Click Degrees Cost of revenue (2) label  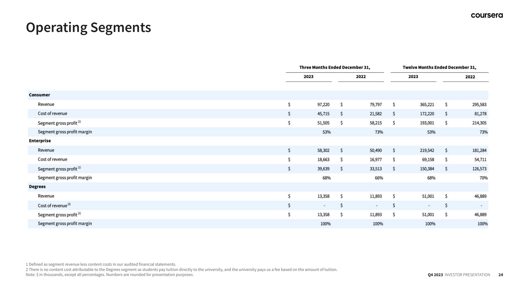point(54,205)
